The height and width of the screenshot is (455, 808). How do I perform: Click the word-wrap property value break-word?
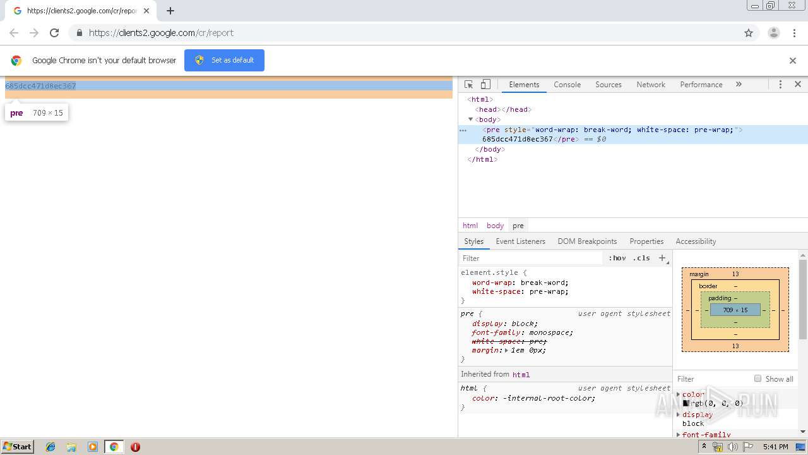point(544,282)
